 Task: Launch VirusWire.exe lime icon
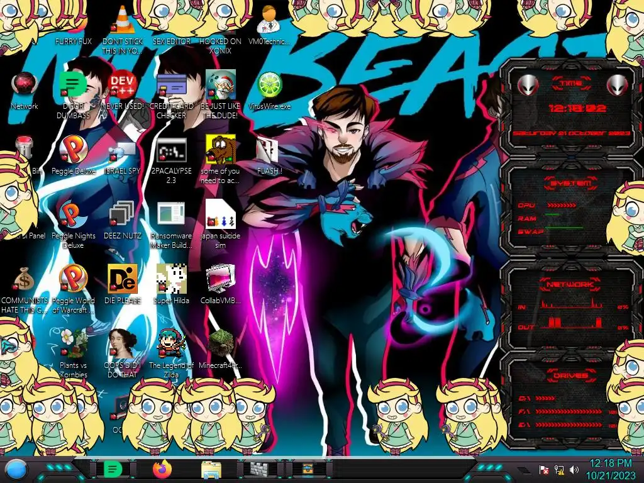click(x=269, y=85)
